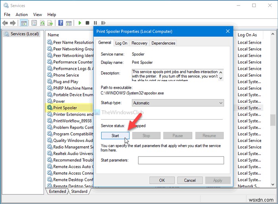Switch to the Dependencies tab
Image resolution: width=278 pixels, height=204 pixels.
click(x=163, y=43)
